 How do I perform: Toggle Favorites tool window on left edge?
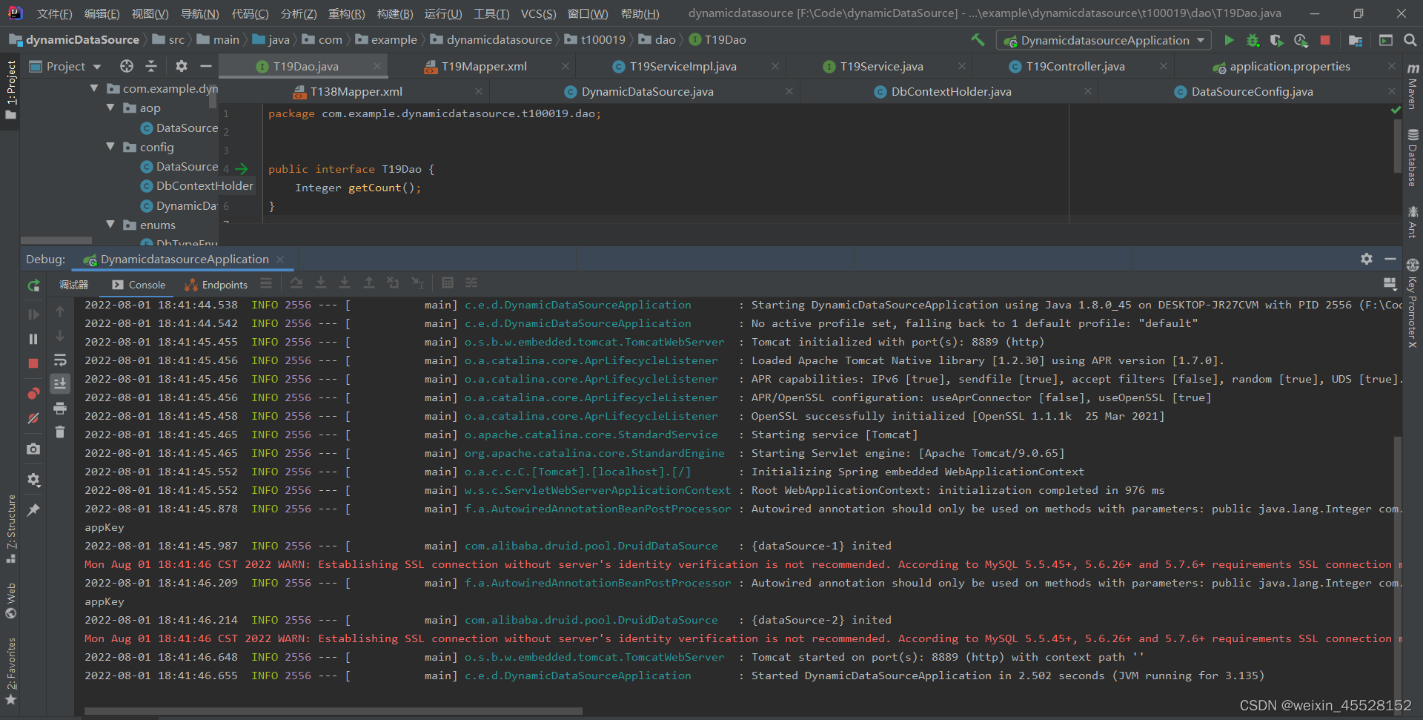[x=11, y=670]
